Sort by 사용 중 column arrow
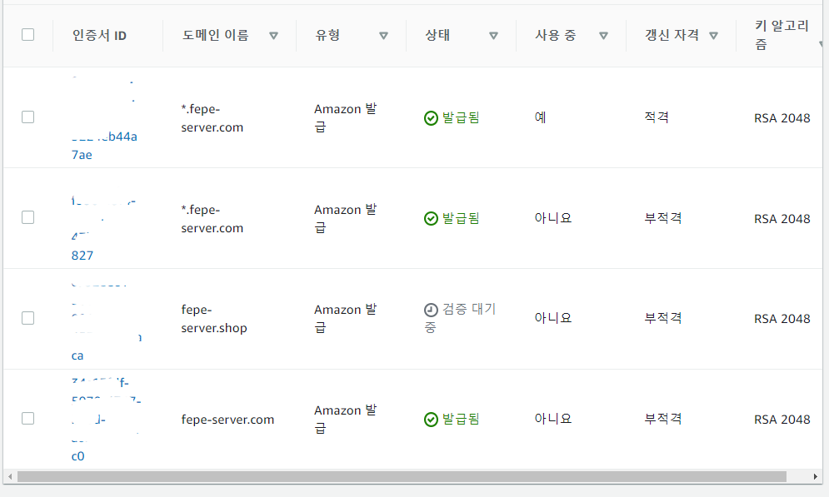Viewport: 829px width, 497px height. click(x=603, y=36)
